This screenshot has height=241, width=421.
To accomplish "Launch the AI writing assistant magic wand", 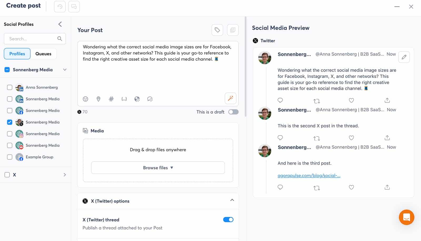I will point(230,98).
